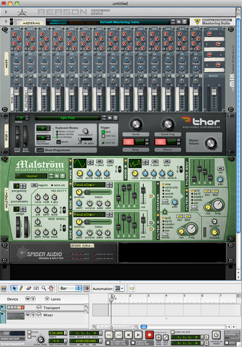This screenshot has height=347, width=242.
Task: Click Thor's Delay red button
Action: (129, 142)
